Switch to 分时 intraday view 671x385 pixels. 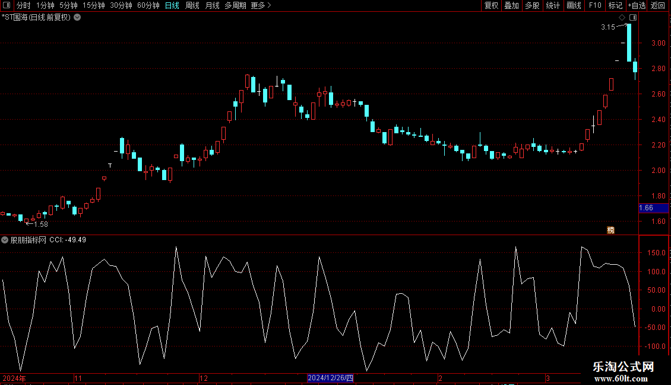pos(24,5)
